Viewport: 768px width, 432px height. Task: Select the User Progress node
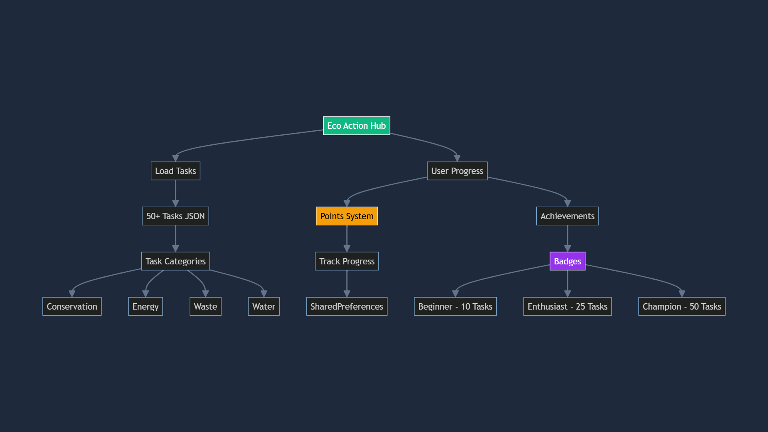click(x=457, y=171)
